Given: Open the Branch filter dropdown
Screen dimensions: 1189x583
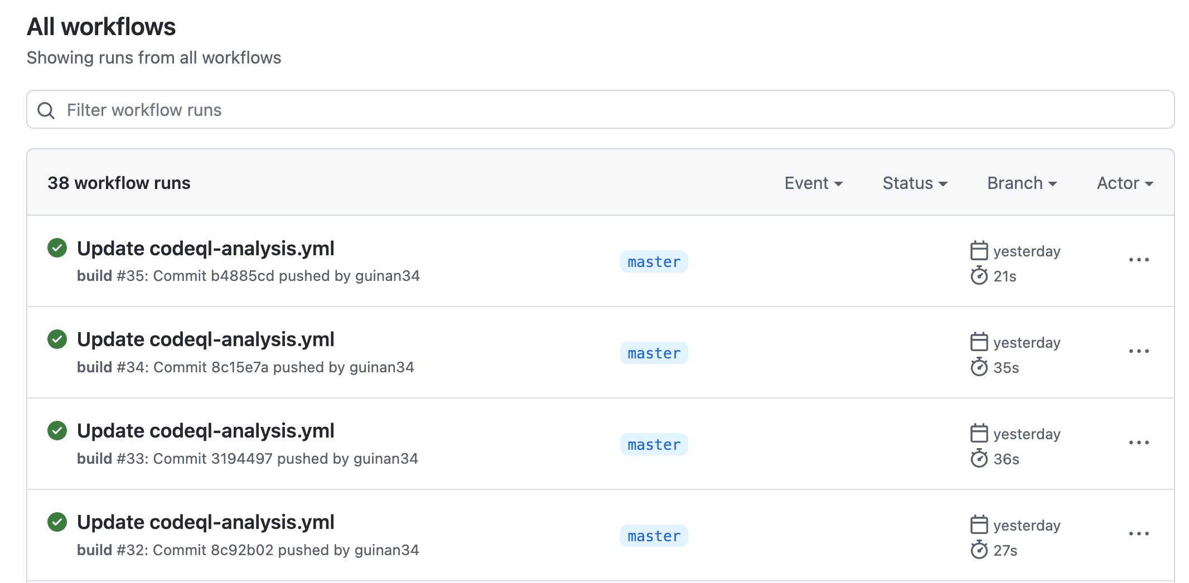Looking at the screenshot, I should coord(1021,183).
